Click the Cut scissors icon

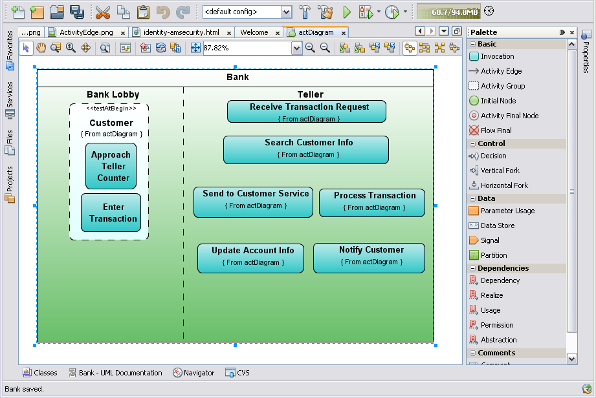[102, 12]
